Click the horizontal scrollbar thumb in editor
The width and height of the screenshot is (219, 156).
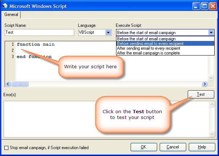20,84
